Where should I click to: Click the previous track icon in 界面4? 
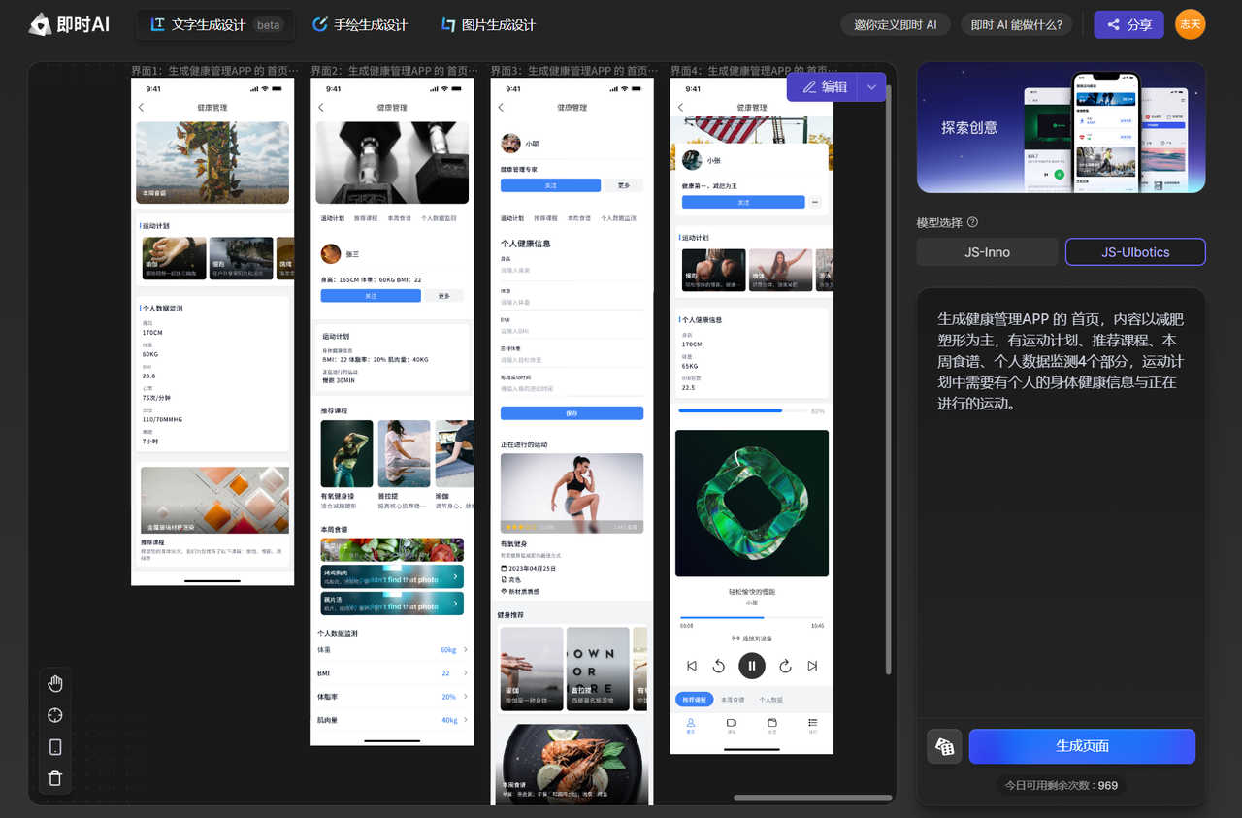692,666
